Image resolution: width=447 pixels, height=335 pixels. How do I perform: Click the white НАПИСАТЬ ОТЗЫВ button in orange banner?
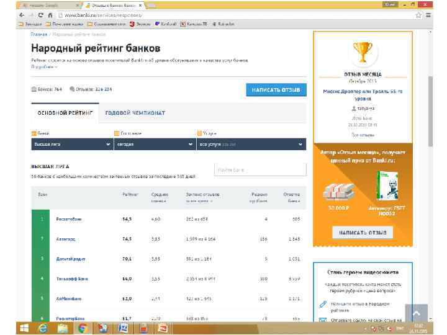(x=363, y=233)
